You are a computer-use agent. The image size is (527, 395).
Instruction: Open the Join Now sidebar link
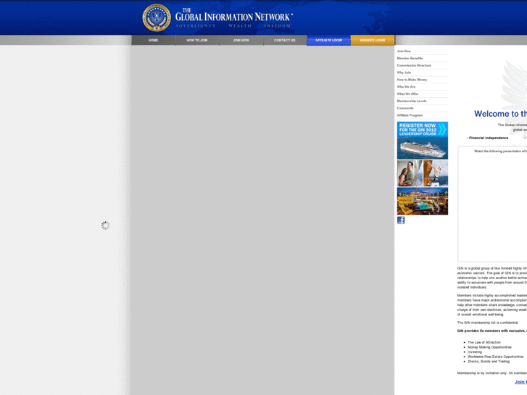pyautogui.click(x=404, y=51)
